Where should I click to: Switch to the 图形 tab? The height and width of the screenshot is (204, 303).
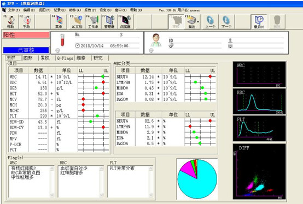click(28, 58)
